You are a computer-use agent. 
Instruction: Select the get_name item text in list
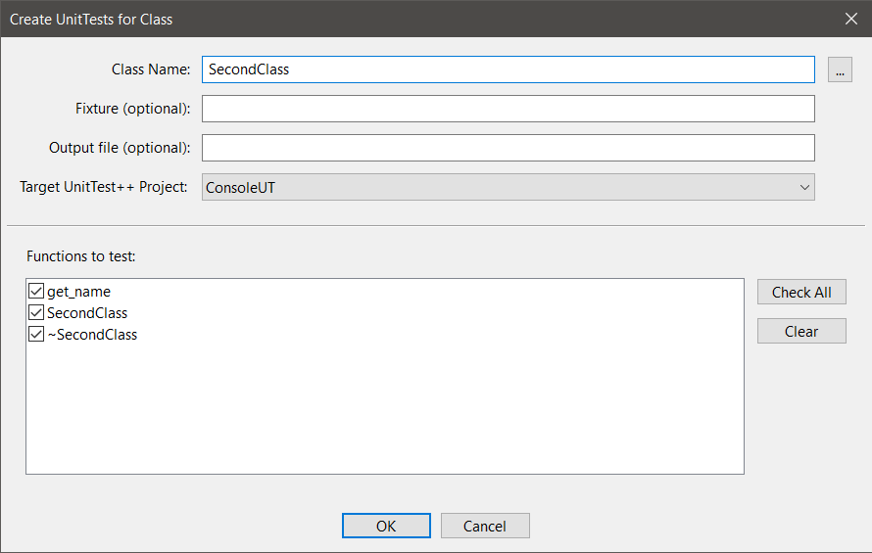coord(78,292)
